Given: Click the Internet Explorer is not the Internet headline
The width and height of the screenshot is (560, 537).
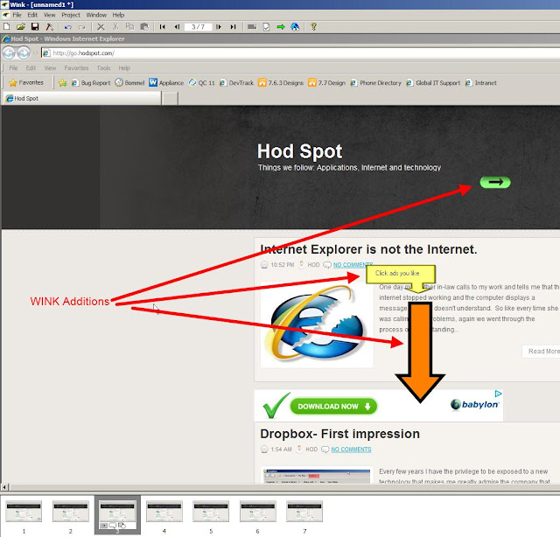Looking at the screenshot, I should pos(368,249).
